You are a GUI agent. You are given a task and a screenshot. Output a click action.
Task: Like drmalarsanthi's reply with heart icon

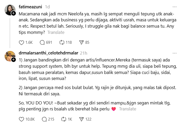[x=22, y=119]
